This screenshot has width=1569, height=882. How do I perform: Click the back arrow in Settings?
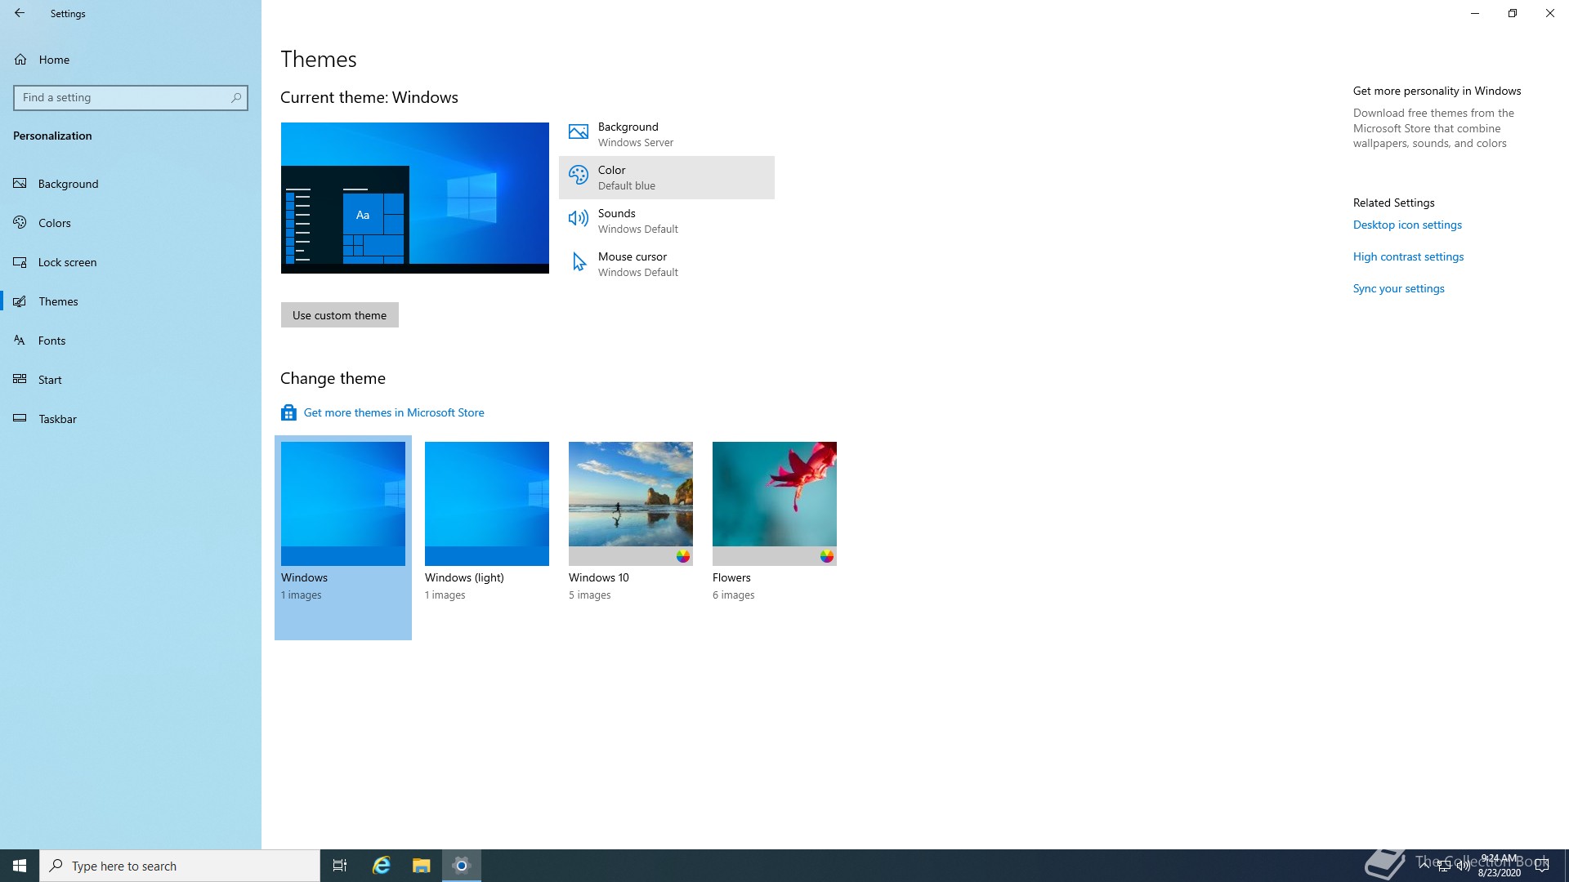(20, 13)
